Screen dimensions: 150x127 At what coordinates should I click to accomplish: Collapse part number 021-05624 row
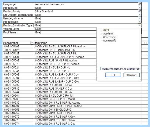[5, 68]
